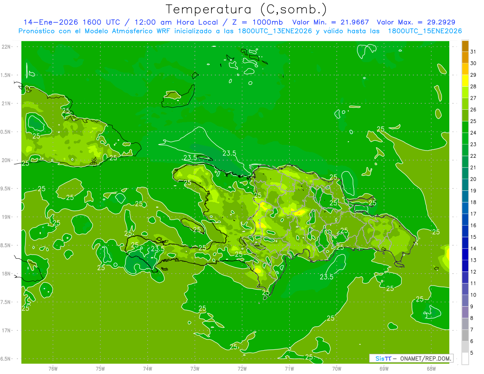Viewport: 484px width, 374px height.
Task: Click the purple legend swatch between 9 and 10
Action: (x=465, y=301)
